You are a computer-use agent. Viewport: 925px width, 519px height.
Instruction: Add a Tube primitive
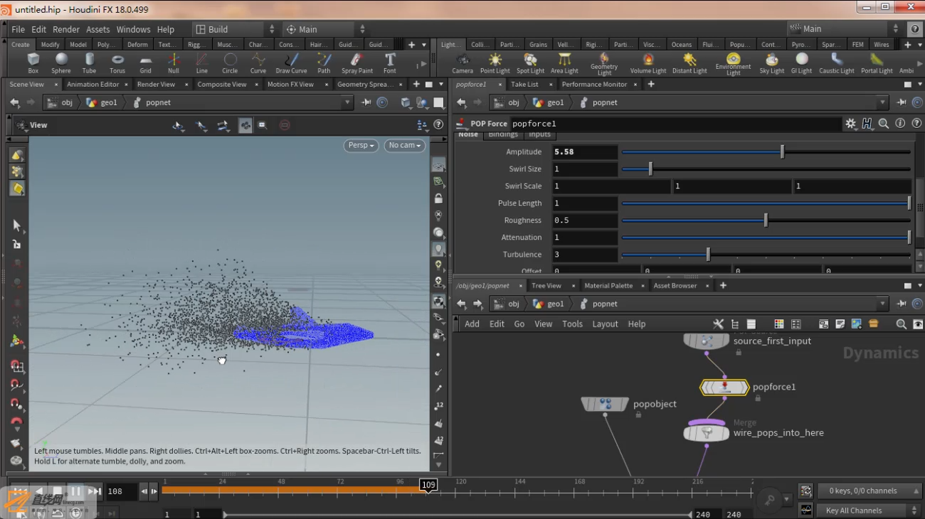[x=89, y=63]
